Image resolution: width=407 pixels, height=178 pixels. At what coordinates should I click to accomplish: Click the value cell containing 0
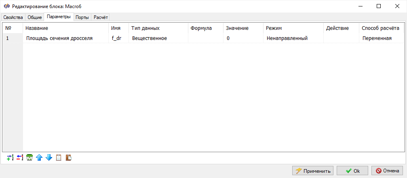[243, 38]
